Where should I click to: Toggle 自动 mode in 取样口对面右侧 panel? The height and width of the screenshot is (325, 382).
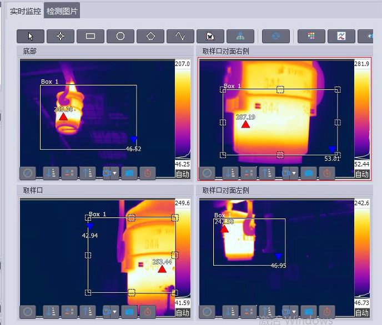[362, 174]
